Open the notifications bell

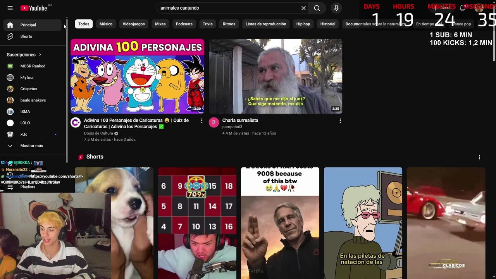coord(462,8)
